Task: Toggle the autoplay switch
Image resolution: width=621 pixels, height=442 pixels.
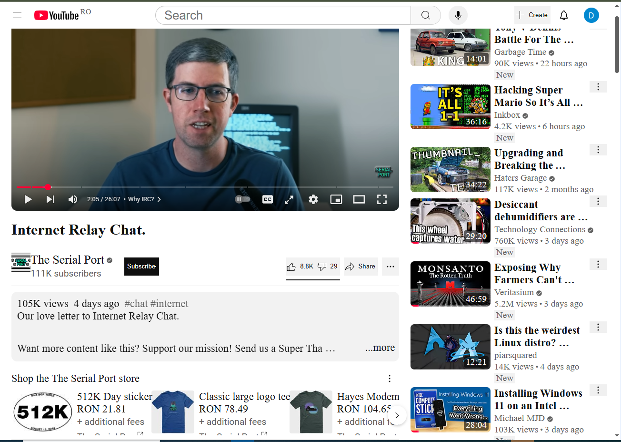Action: click(243, 199)
